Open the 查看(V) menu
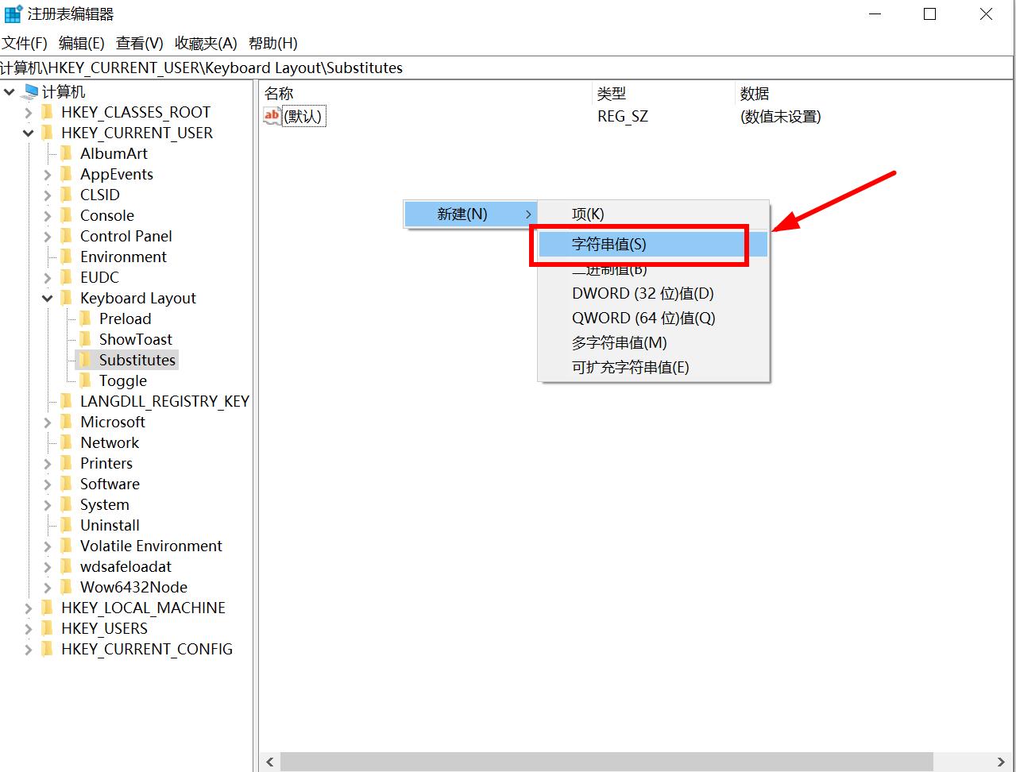This screenshot has width=1016, height=772. [140, 43]
